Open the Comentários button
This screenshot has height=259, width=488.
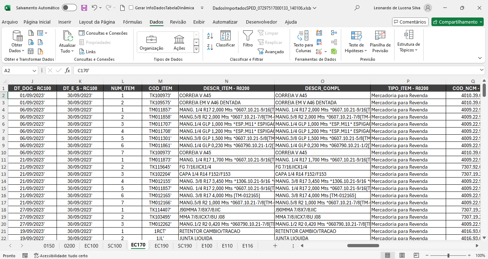coord(410,22)
